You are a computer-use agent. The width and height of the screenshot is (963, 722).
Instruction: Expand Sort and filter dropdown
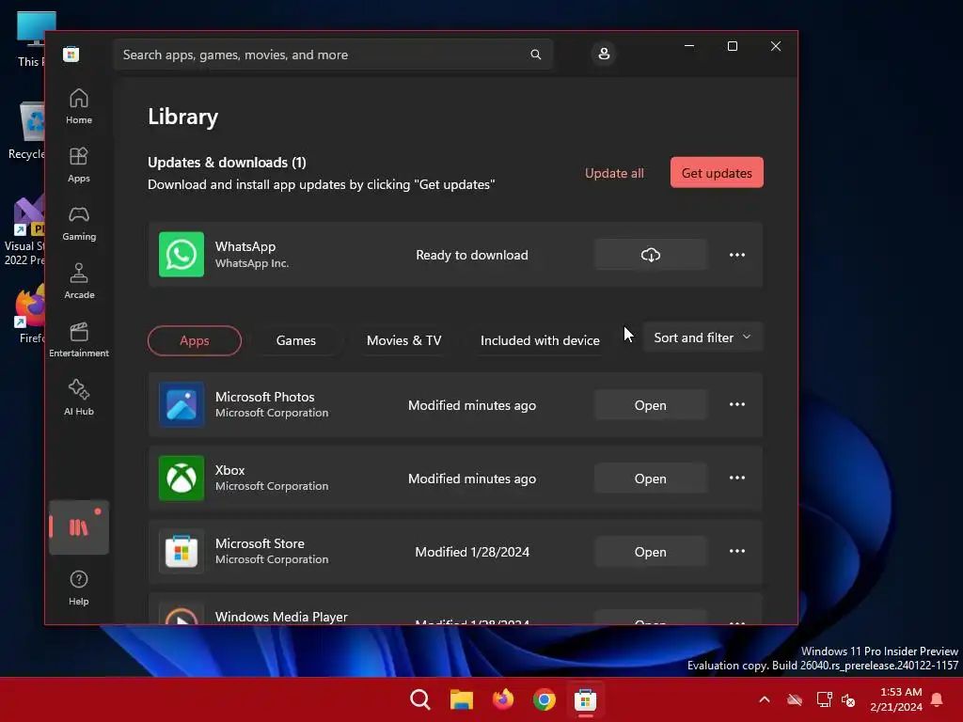pyautogui.click(x=703, y=337)
